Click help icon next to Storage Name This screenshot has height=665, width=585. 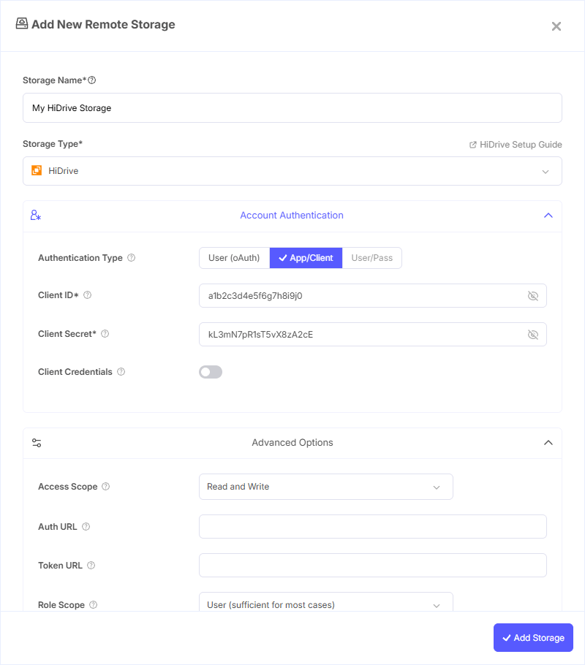pos(92,80)
